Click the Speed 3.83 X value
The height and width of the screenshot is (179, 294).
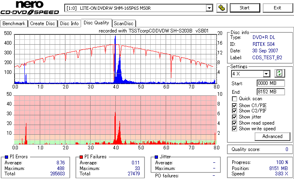[281, 174]
